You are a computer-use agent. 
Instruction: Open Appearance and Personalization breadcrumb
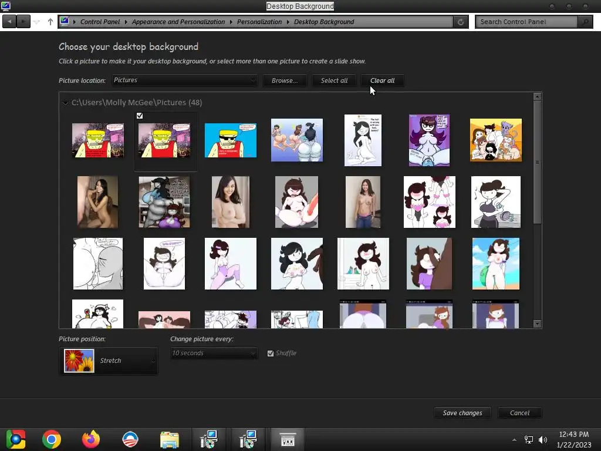tap(178, 22)
